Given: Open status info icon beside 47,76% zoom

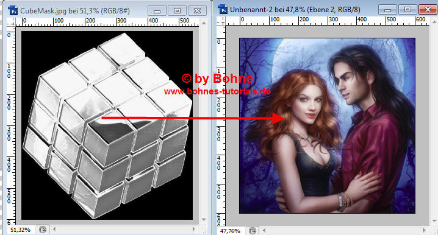Looking at the screenshot, I should pos(252,231).
